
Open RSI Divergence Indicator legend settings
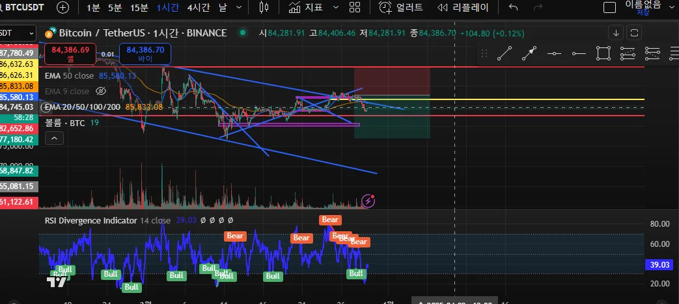pyautogui.click(x=90, y=220)
